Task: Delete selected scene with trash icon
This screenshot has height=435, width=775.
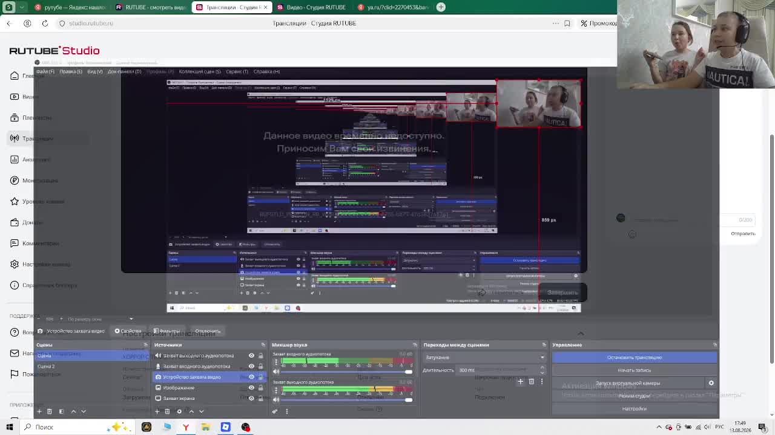Action: tap(50, 411)
